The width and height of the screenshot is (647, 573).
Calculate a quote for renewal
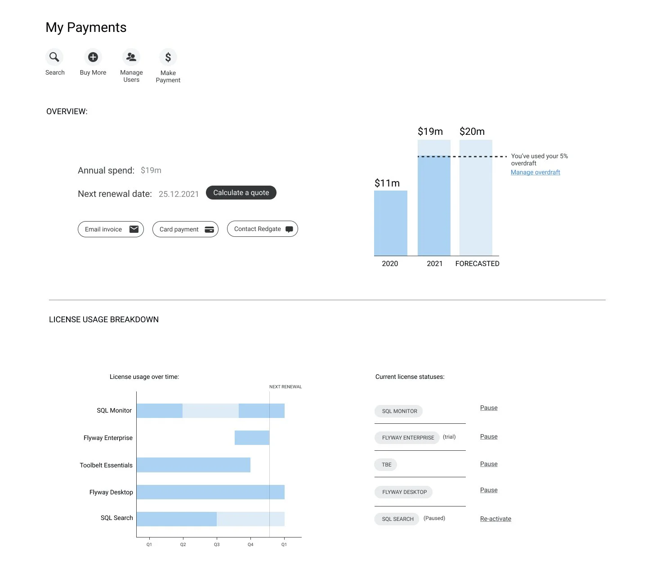coord(241,193)
